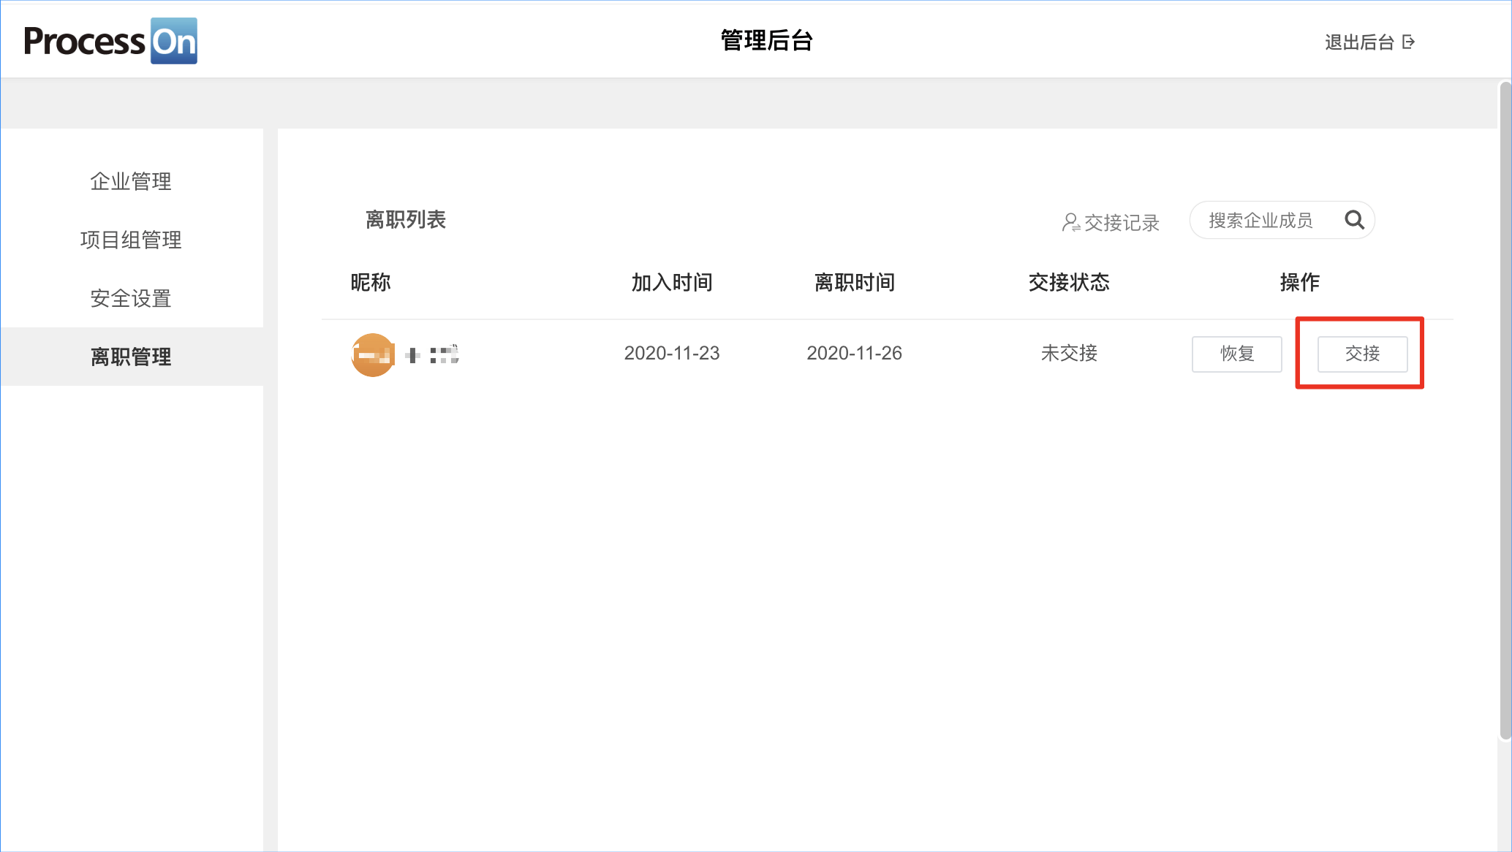
Task: Click the 昵称 column header
Action: [371, 282]
